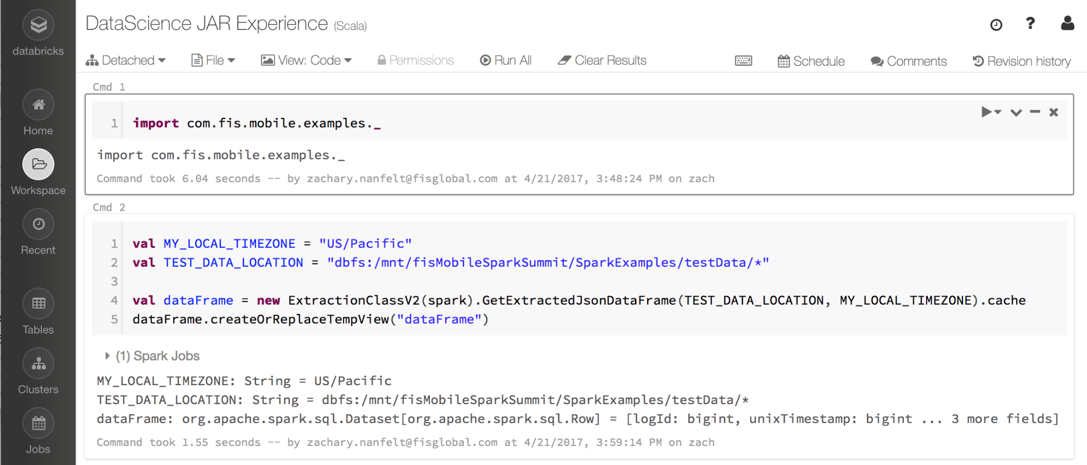Open the Recent items panel
This screenshot has height=465, width=1087.
tap(38, 224)
